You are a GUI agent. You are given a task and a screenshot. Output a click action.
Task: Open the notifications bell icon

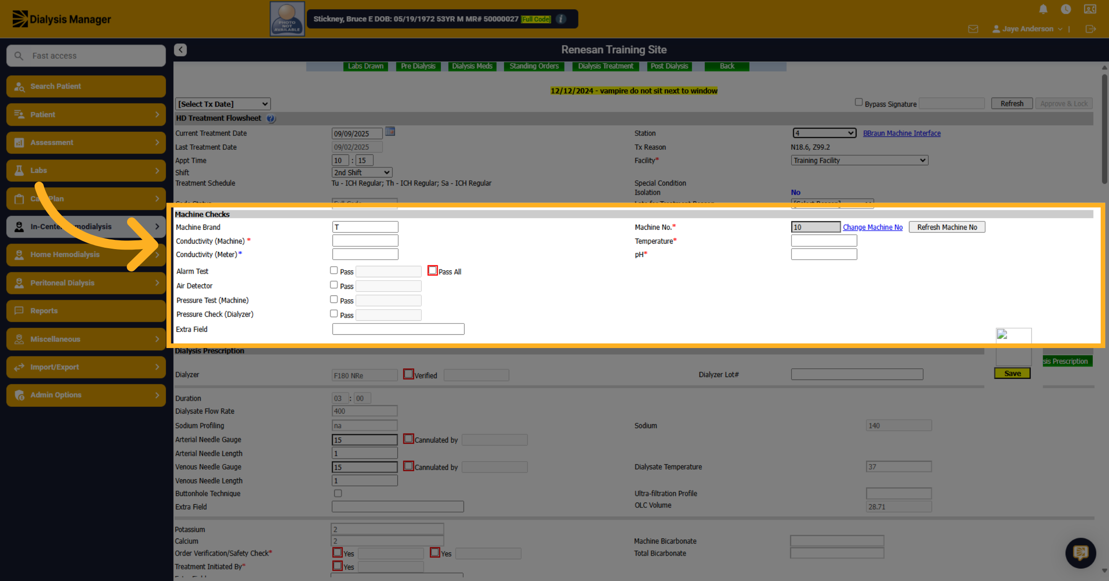click(1043, 9)
